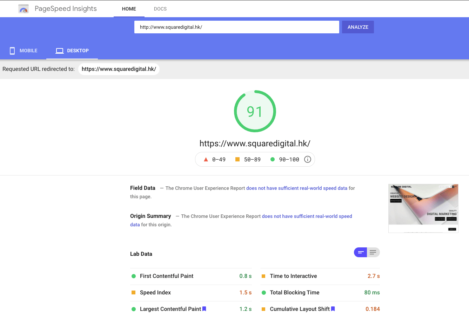Click the 80 ms Total Blocking Time value
Viewport: 469px width, 313px height.
pyautogui.click(x=372, y=293)
